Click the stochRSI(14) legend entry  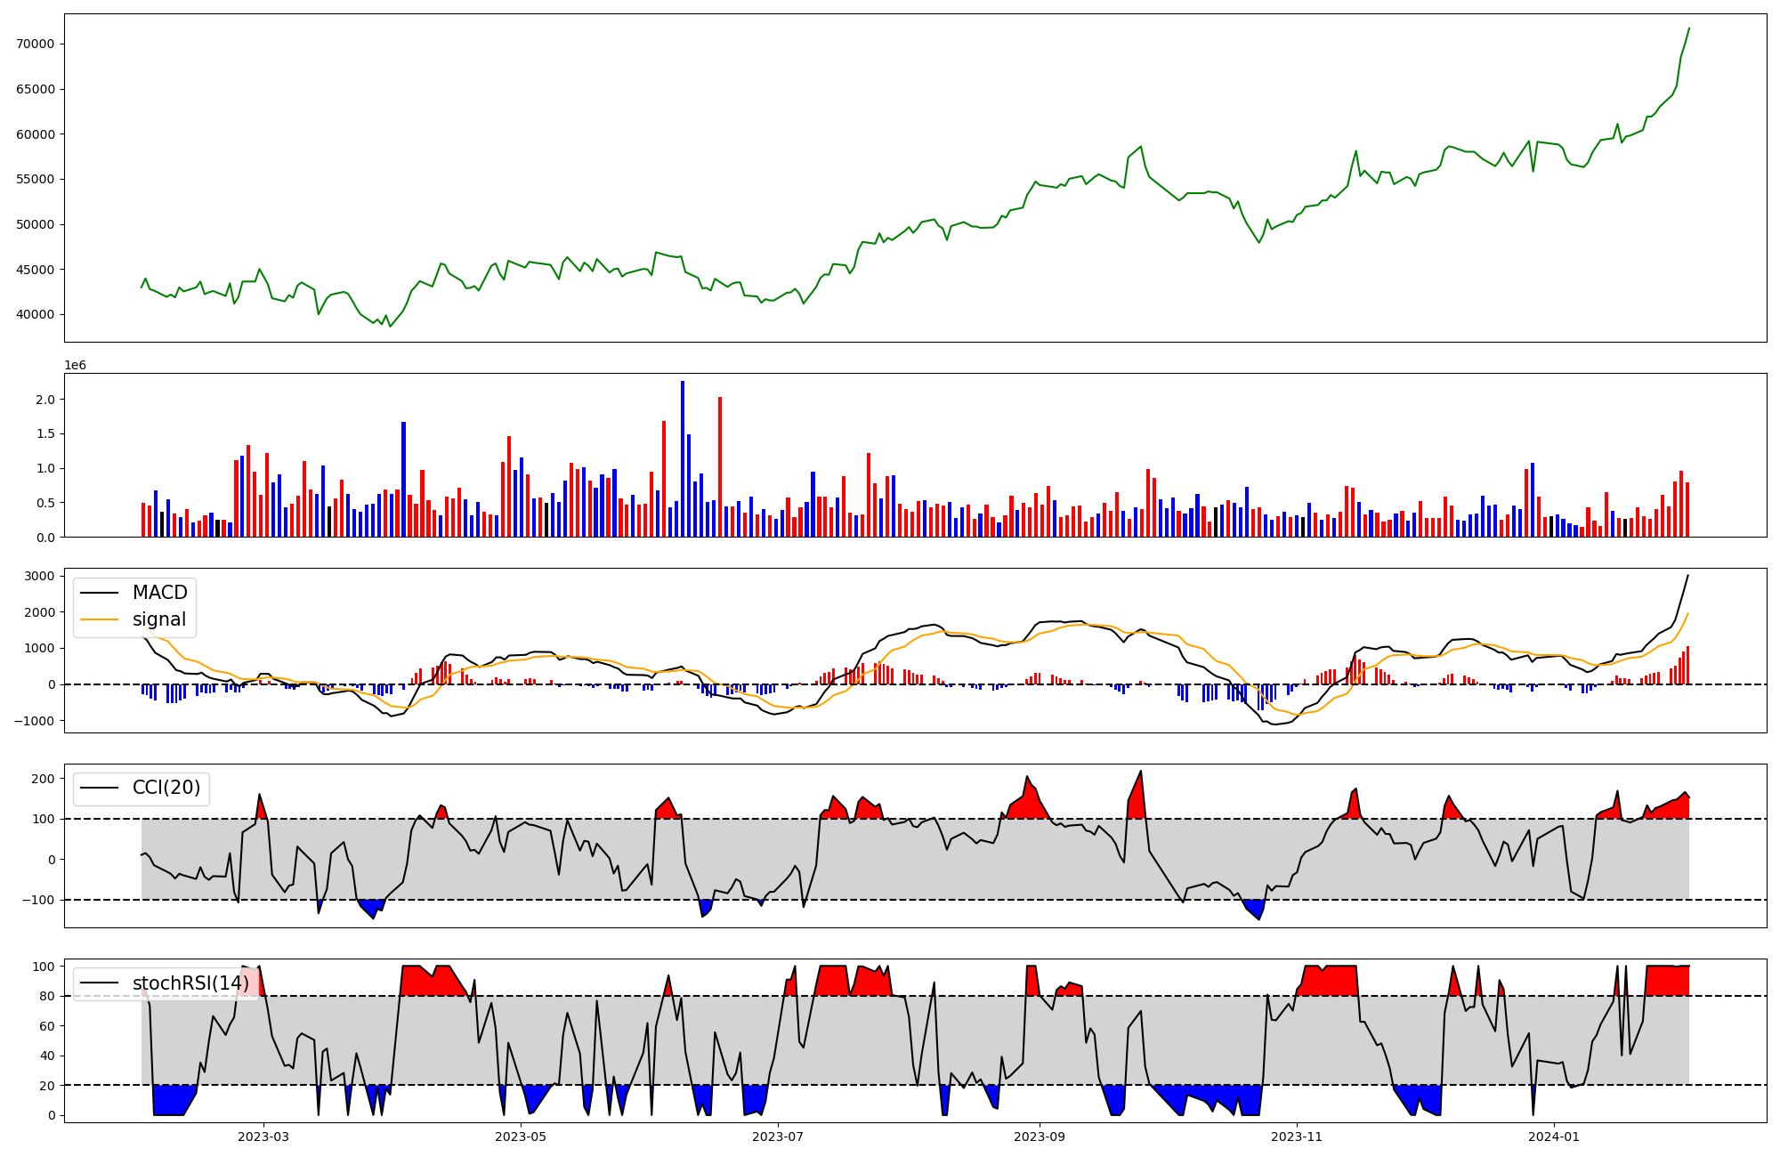190,983
